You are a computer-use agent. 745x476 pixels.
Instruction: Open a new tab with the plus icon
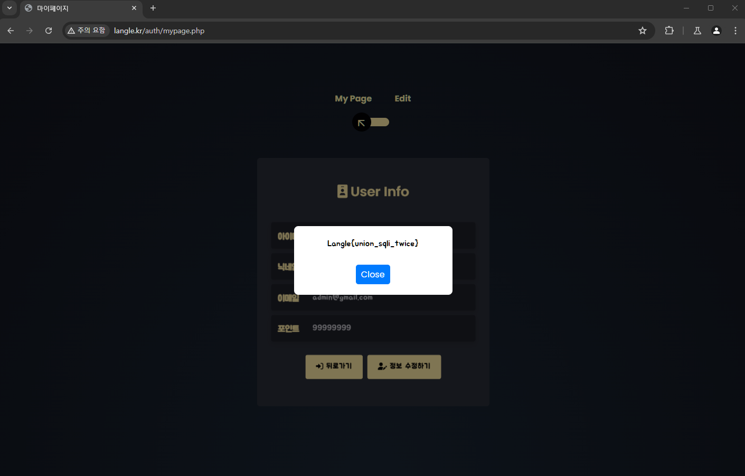click(153, 8)
